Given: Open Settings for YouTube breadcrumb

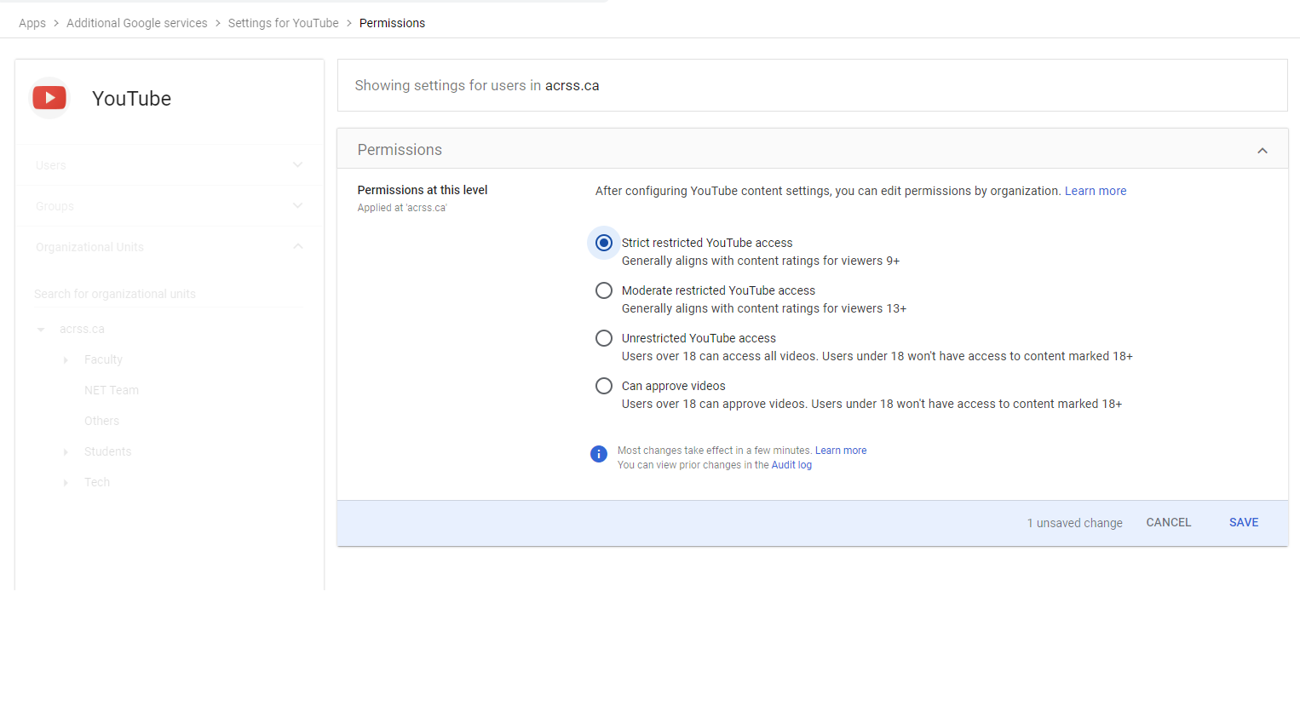Looking at the screenshot, I should (x=284, y=23).
